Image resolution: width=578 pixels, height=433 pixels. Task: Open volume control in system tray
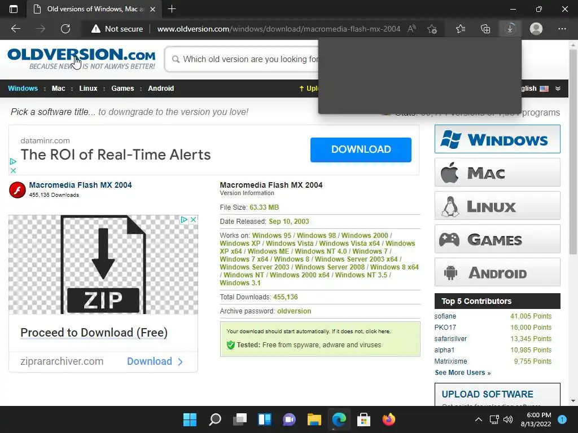508,419
